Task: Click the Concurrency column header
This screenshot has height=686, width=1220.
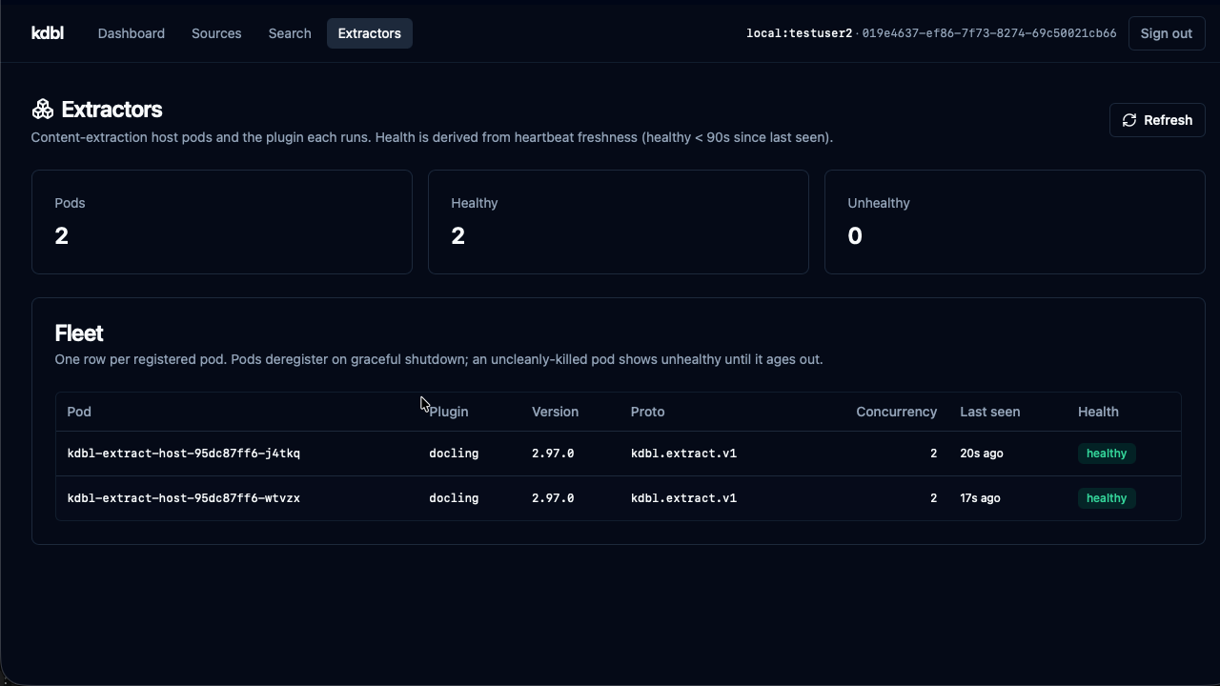Action: click(x=896, y=412)
